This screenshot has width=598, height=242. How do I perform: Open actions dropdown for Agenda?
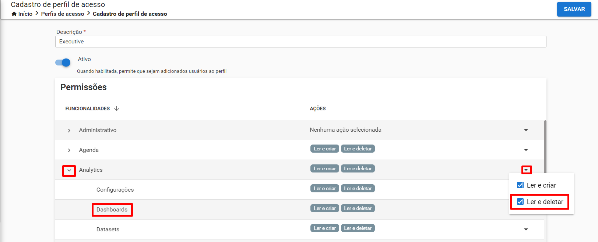[526, 150]
